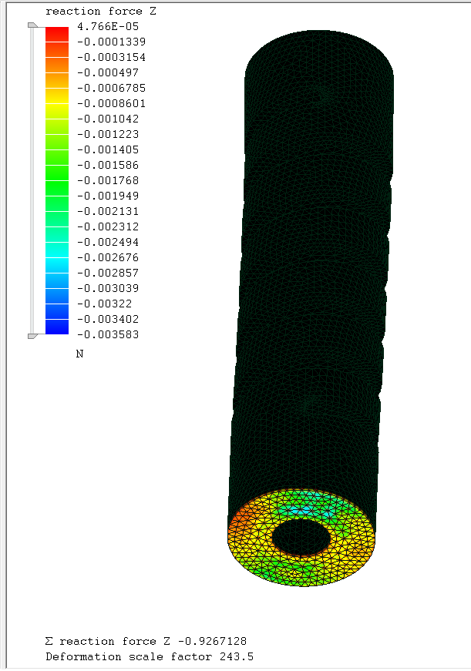Select legend value -0.001586
Viewport: 471px width, 671px height.
(x=108, y=165)
